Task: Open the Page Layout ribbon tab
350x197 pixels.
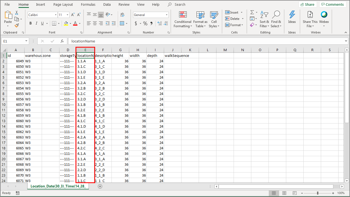Action: pos(63,5)
